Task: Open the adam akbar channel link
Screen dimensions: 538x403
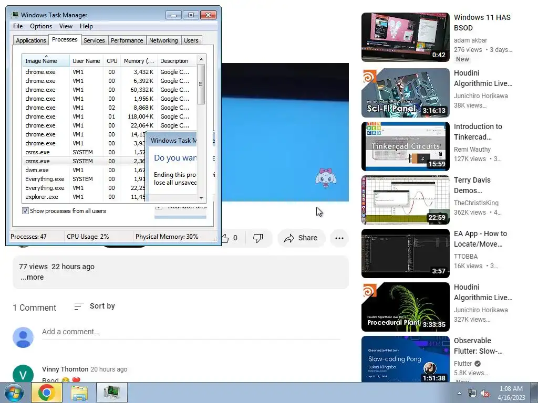Action: pyautogui.click(x=470, y=40)
